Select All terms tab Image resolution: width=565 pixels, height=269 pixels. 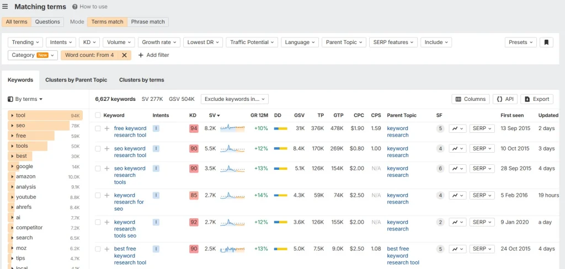pyautogui.click(x=17, y=21)
